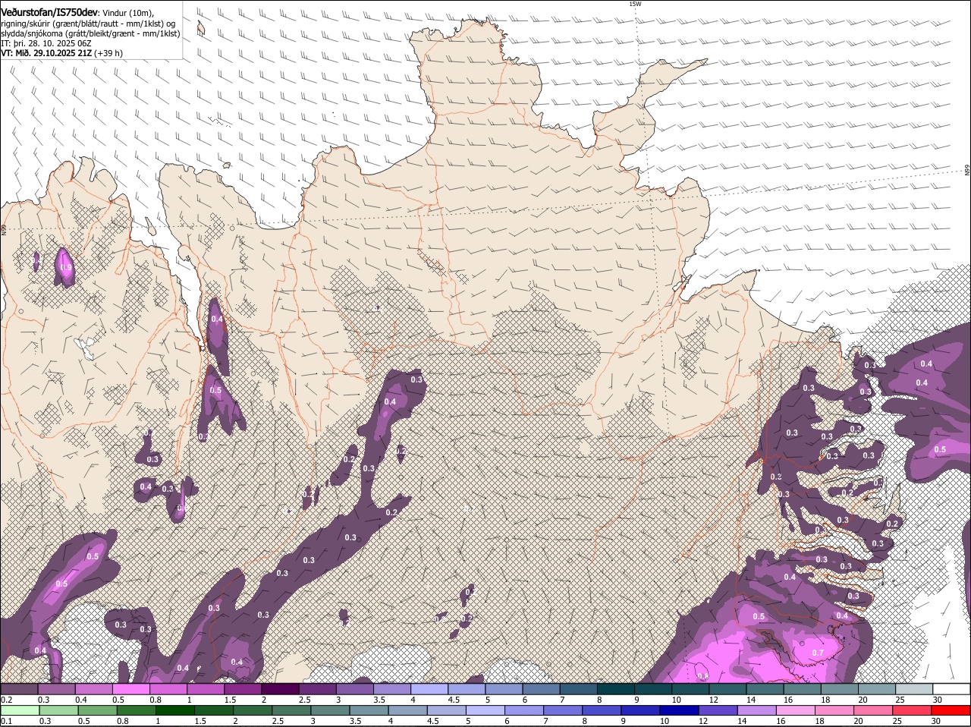The height and width of the screenshot is (727, 971).
Task: Pick the 4.5 swatch in snow legend row
Action: [x=466, y=688]
